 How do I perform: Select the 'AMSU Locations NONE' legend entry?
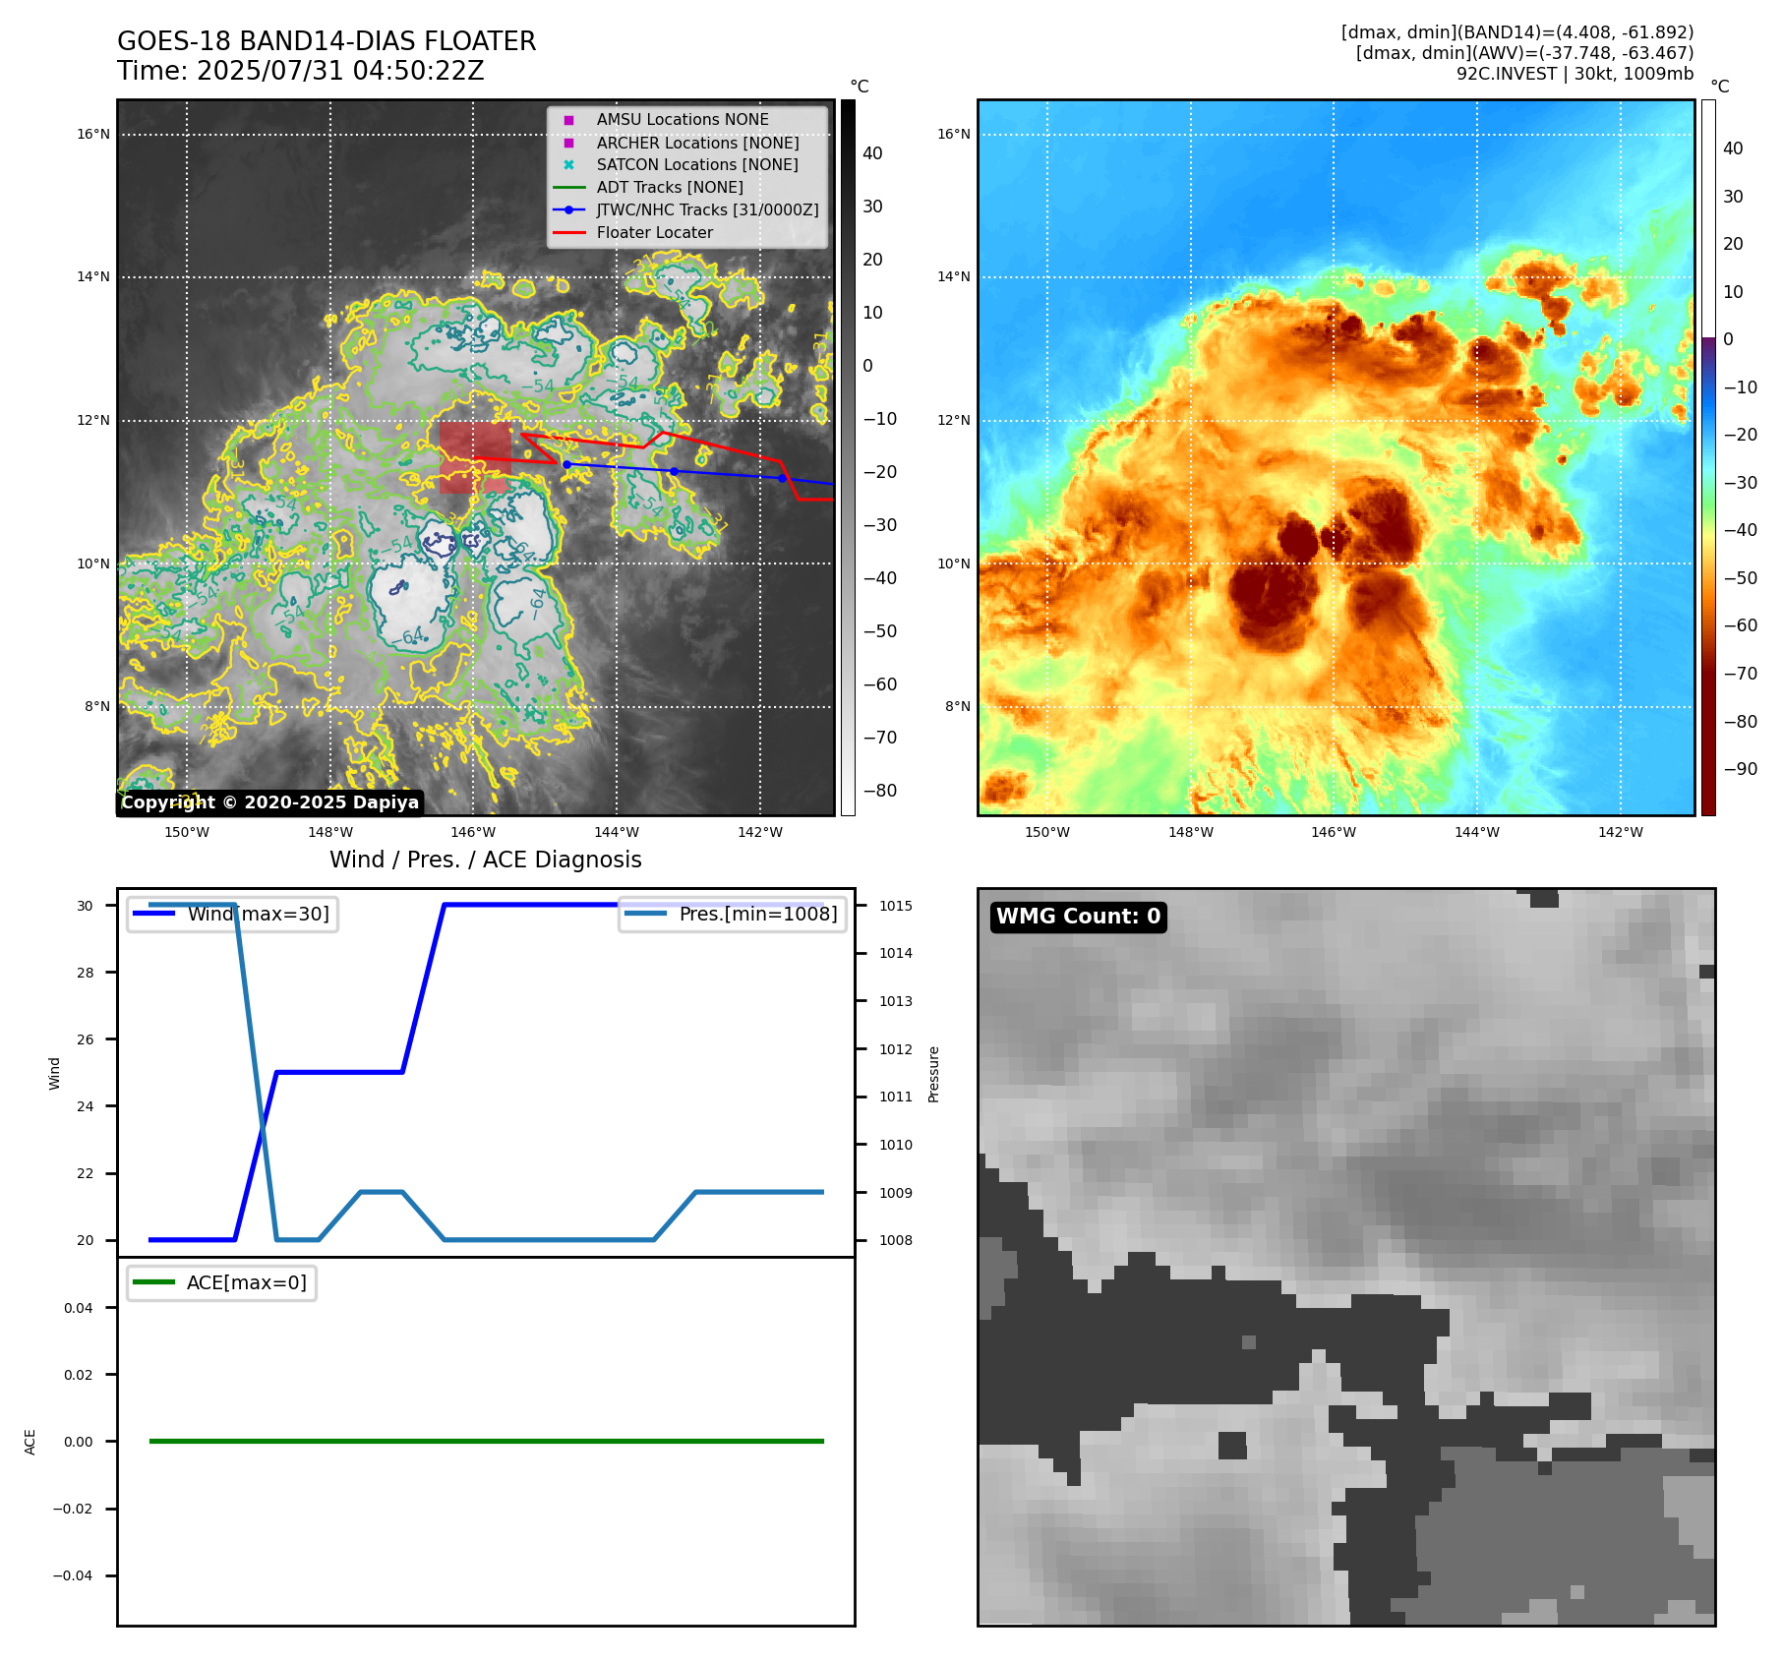(x=683, y=119)
